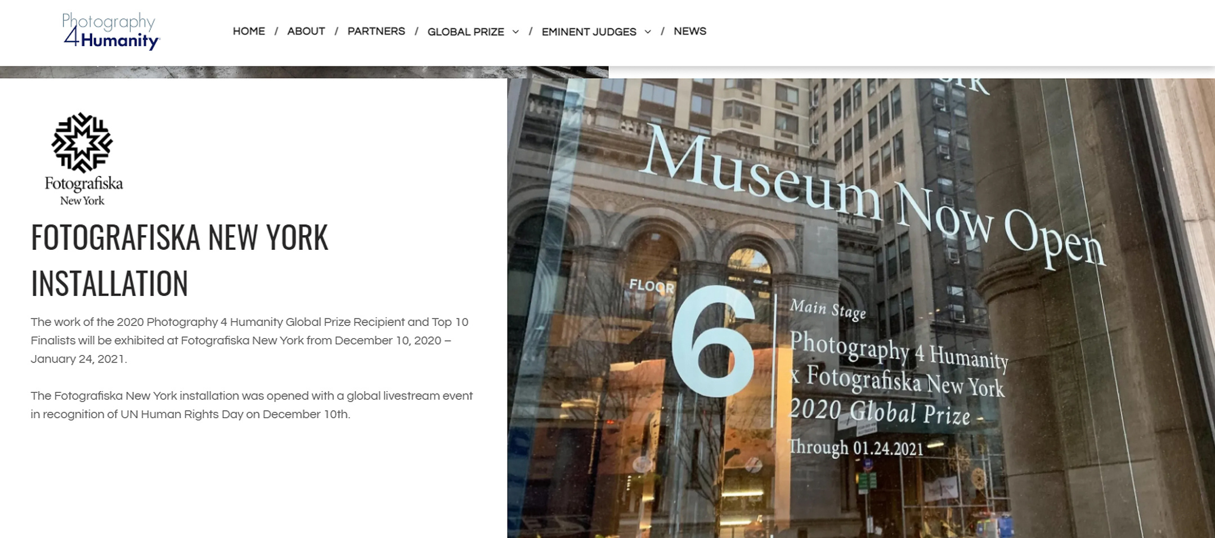Select the EMINENT JUDGES menu item
Image resolution: width=1215 pixels, height=538 pixels.
click(x=589, y=32)
